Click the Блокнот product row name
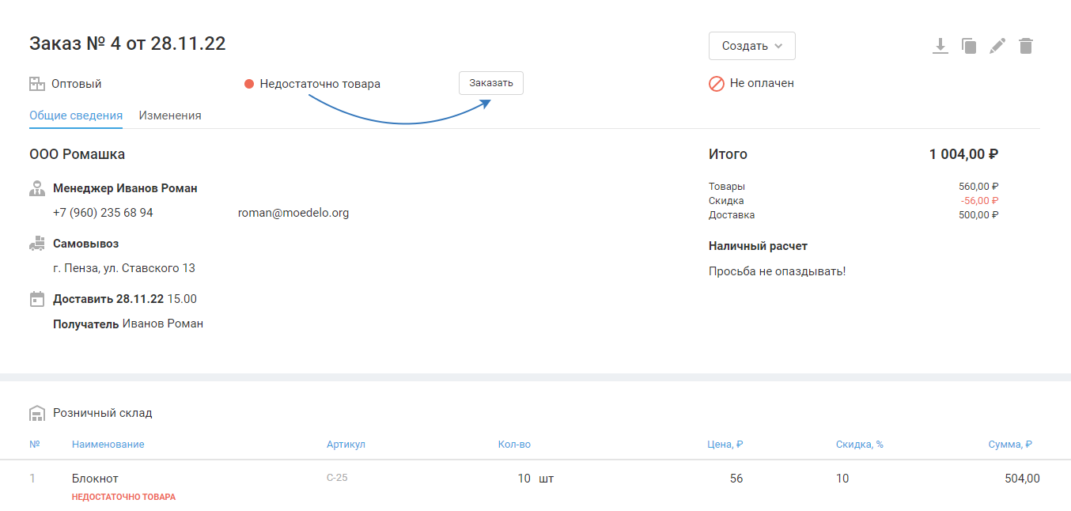Image resolution: width=1071 pixels, height=511 pixels. 95,479
